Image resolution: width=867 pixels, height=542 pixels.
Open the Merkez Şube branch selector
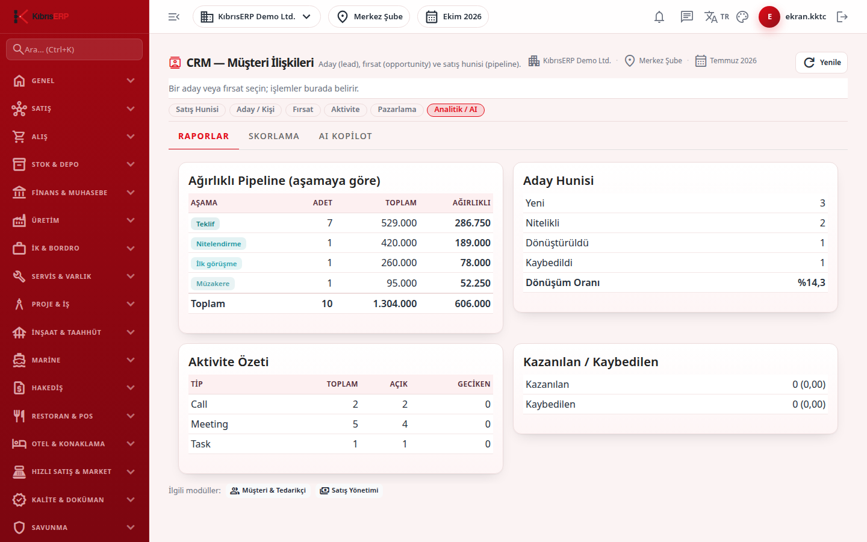pyautogui.click(x=369, y=17)
